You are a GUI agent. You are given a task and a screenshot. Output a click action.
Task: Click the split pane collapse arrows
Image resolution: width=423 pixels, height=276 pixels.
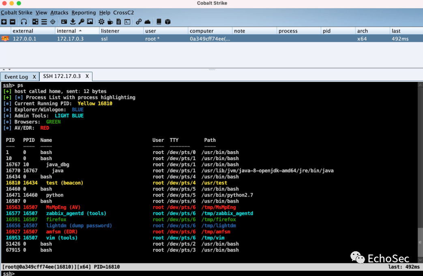coord(6,70)
